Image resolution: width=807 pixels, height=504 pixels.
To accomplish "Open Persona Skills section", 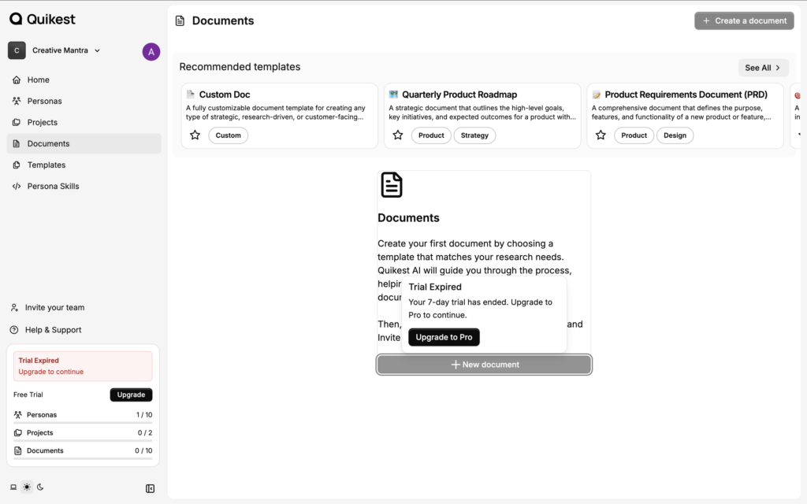I will pyautogui.click(x=53, y=186).
